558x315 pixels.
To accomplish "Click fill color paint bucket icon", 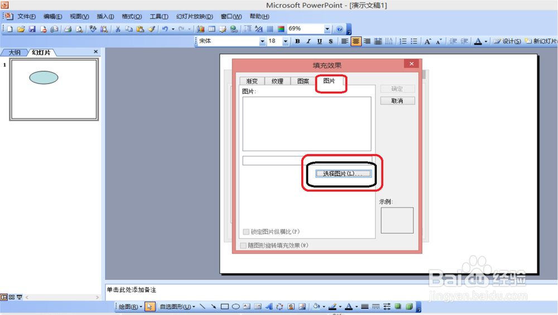I will (x=316, y=307).
